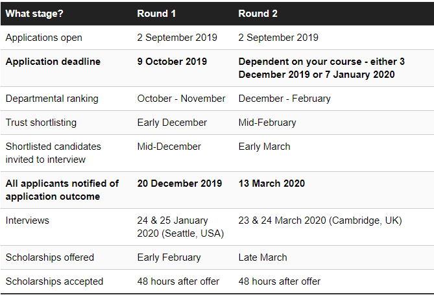Image resolution: width=434 pixels, height=297 pixels.
Task: Click 'Shortlisted candidates invited to interview' label
Action: 53,153
